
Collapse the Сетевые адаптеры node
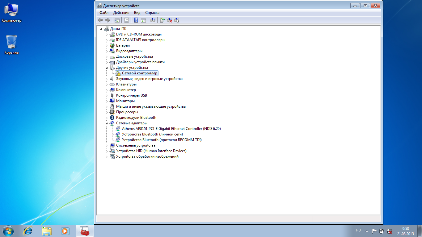[107, 123]
